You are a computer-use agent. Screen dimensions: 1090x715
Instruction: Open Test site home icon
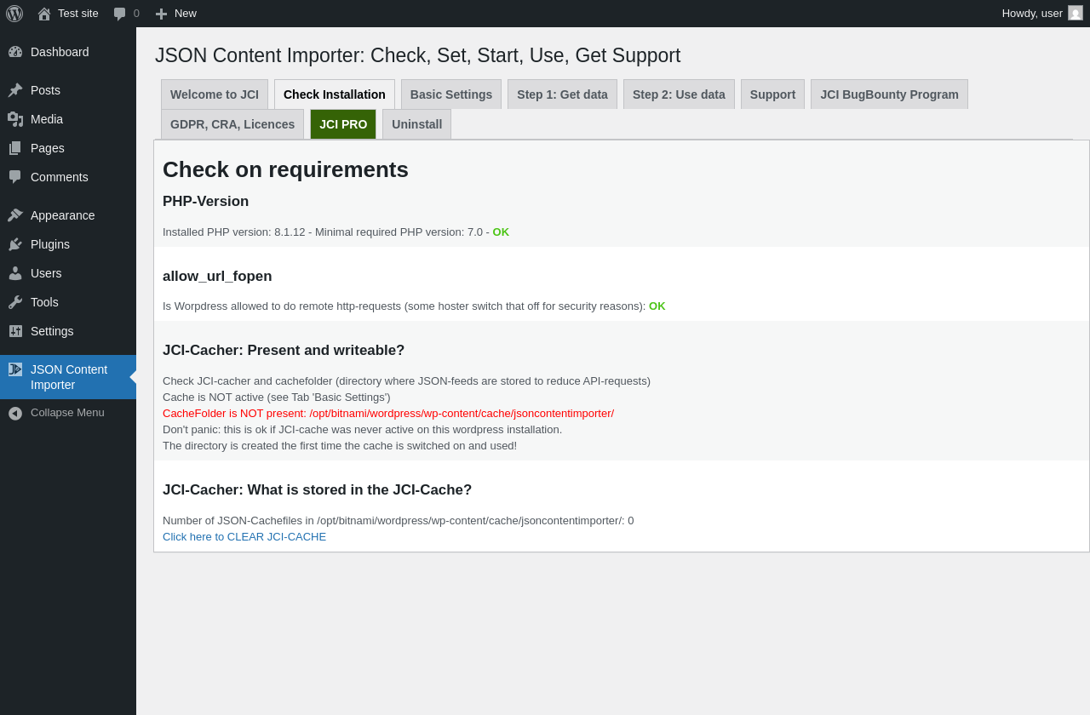point(44,14)
